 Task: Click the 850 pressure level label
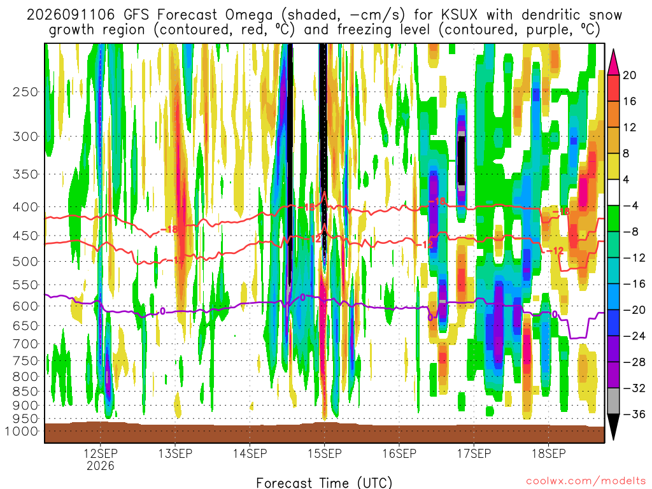coord(25,392)
